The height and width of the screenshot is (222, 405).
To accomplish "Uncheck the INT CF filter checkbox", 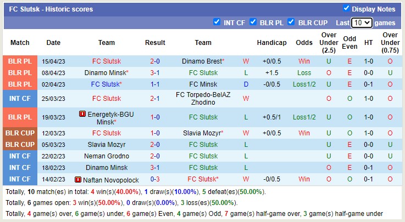I will pos(217,22).
